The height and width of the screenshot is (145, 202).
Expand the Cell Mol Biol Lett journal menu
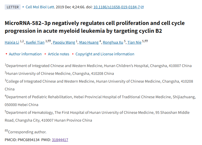click(x=39, y=7)
